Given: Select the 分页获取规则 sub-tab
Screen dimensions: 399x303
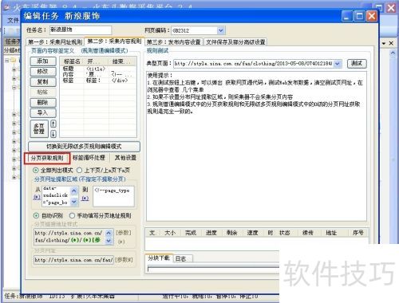Looking at the screenshot, I should 47,158.
